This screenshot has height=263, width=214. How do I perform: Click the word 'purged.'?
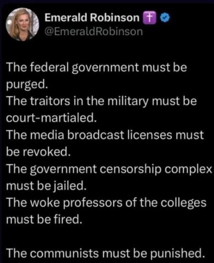coord(27,85)
